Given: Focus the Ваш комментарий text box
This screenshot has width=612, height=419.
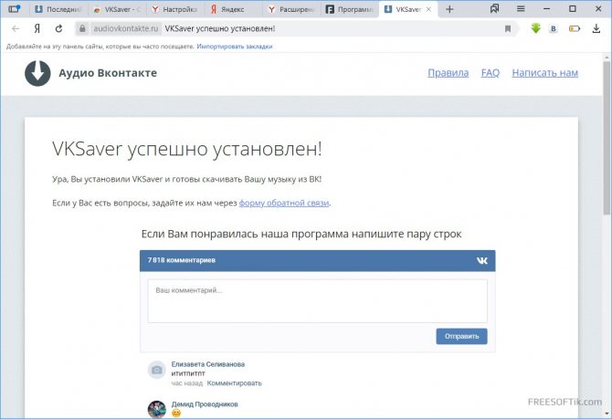Looking at the screenshot, I should tap(317, 301).
